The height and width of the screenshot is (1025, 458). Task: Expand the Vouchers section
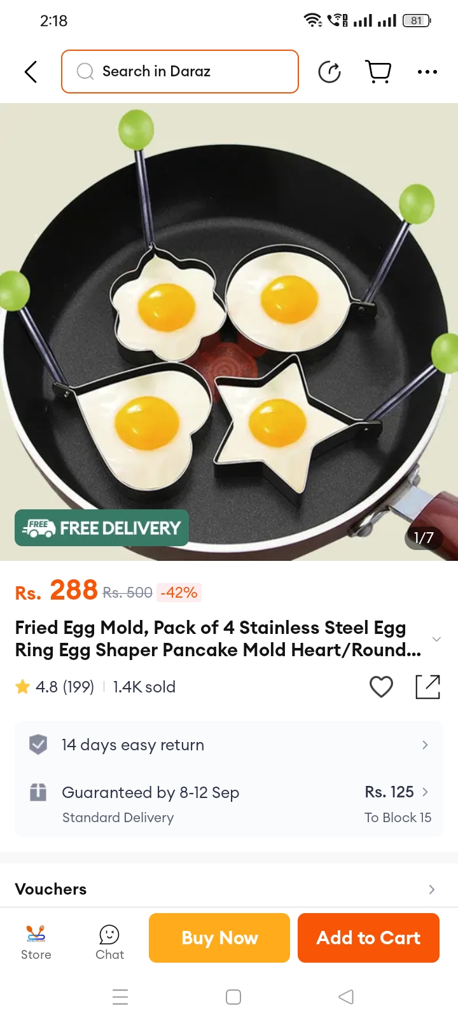(x=229, y=889)
